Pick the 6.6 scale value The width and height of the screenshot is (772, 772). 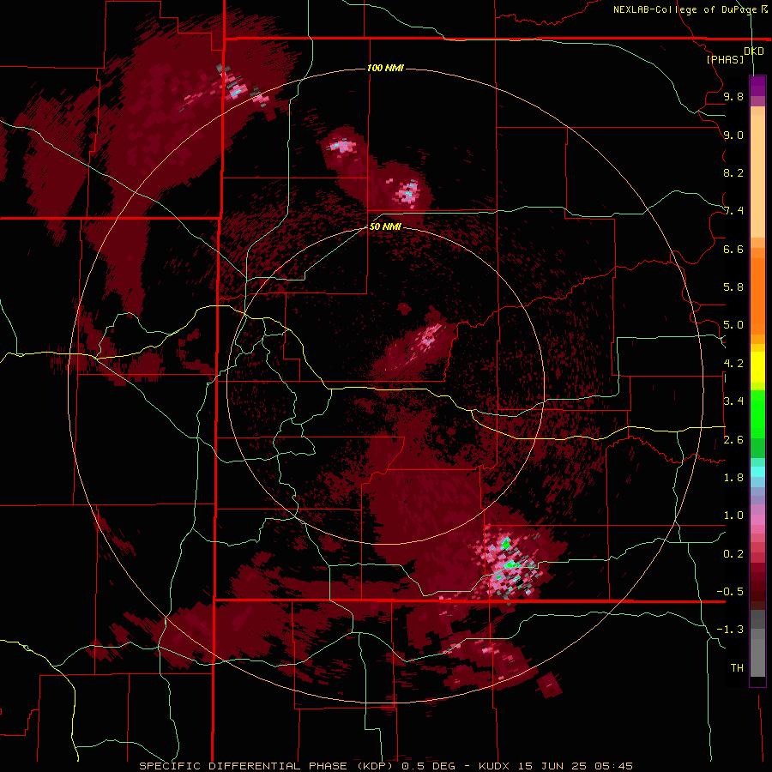coord(733,249)
